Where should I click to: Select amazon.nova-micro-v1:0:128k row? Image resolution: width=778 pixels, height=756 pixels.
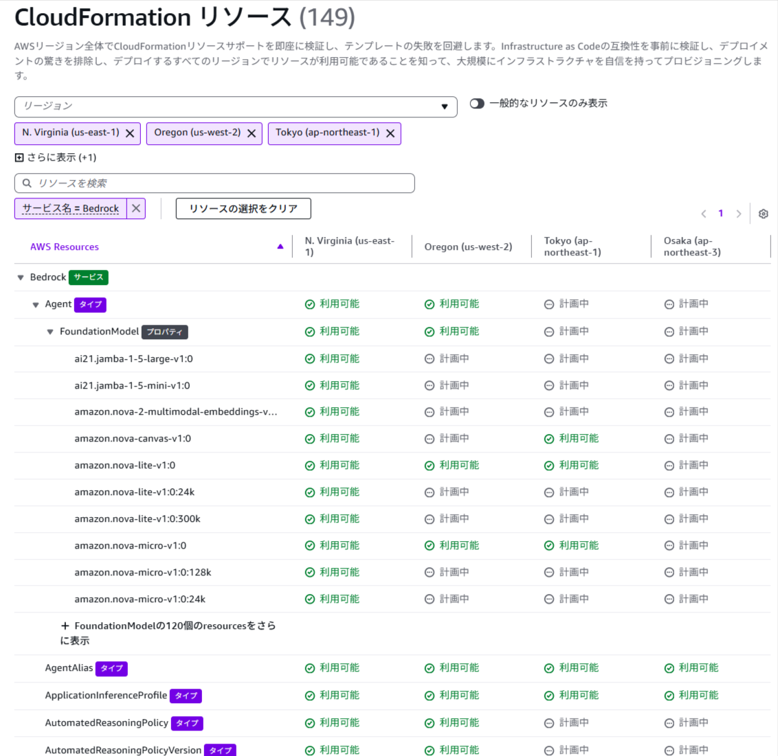tap(392, 573)
